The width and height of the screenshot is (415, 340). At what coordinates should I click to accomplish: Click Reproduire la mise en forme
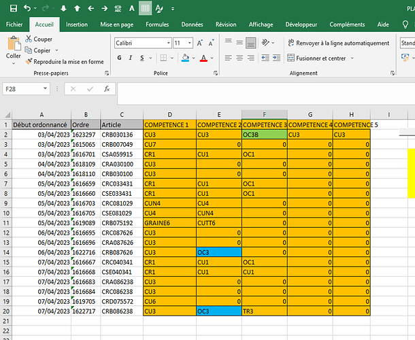(x=64, y=61)
